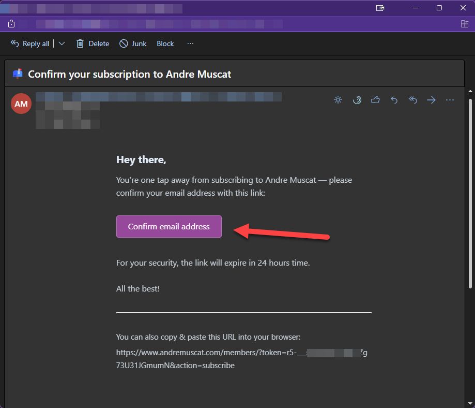Click the scroll down arrow
The height and width of the screenshot is (408, 475).
470,403
